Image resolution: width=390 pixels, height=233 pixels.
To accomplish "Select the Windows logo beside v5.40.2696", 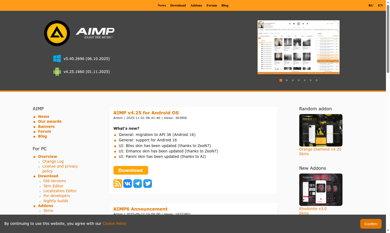I will (x=57, y=58).
